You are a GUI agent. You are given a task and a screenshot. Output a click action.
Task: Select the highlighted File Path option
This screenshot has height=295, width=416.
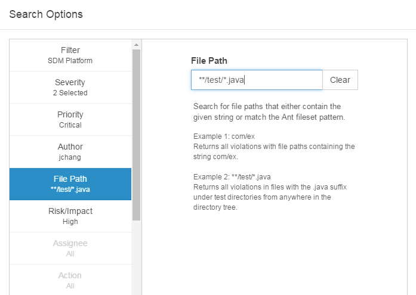tap(70, 184)
